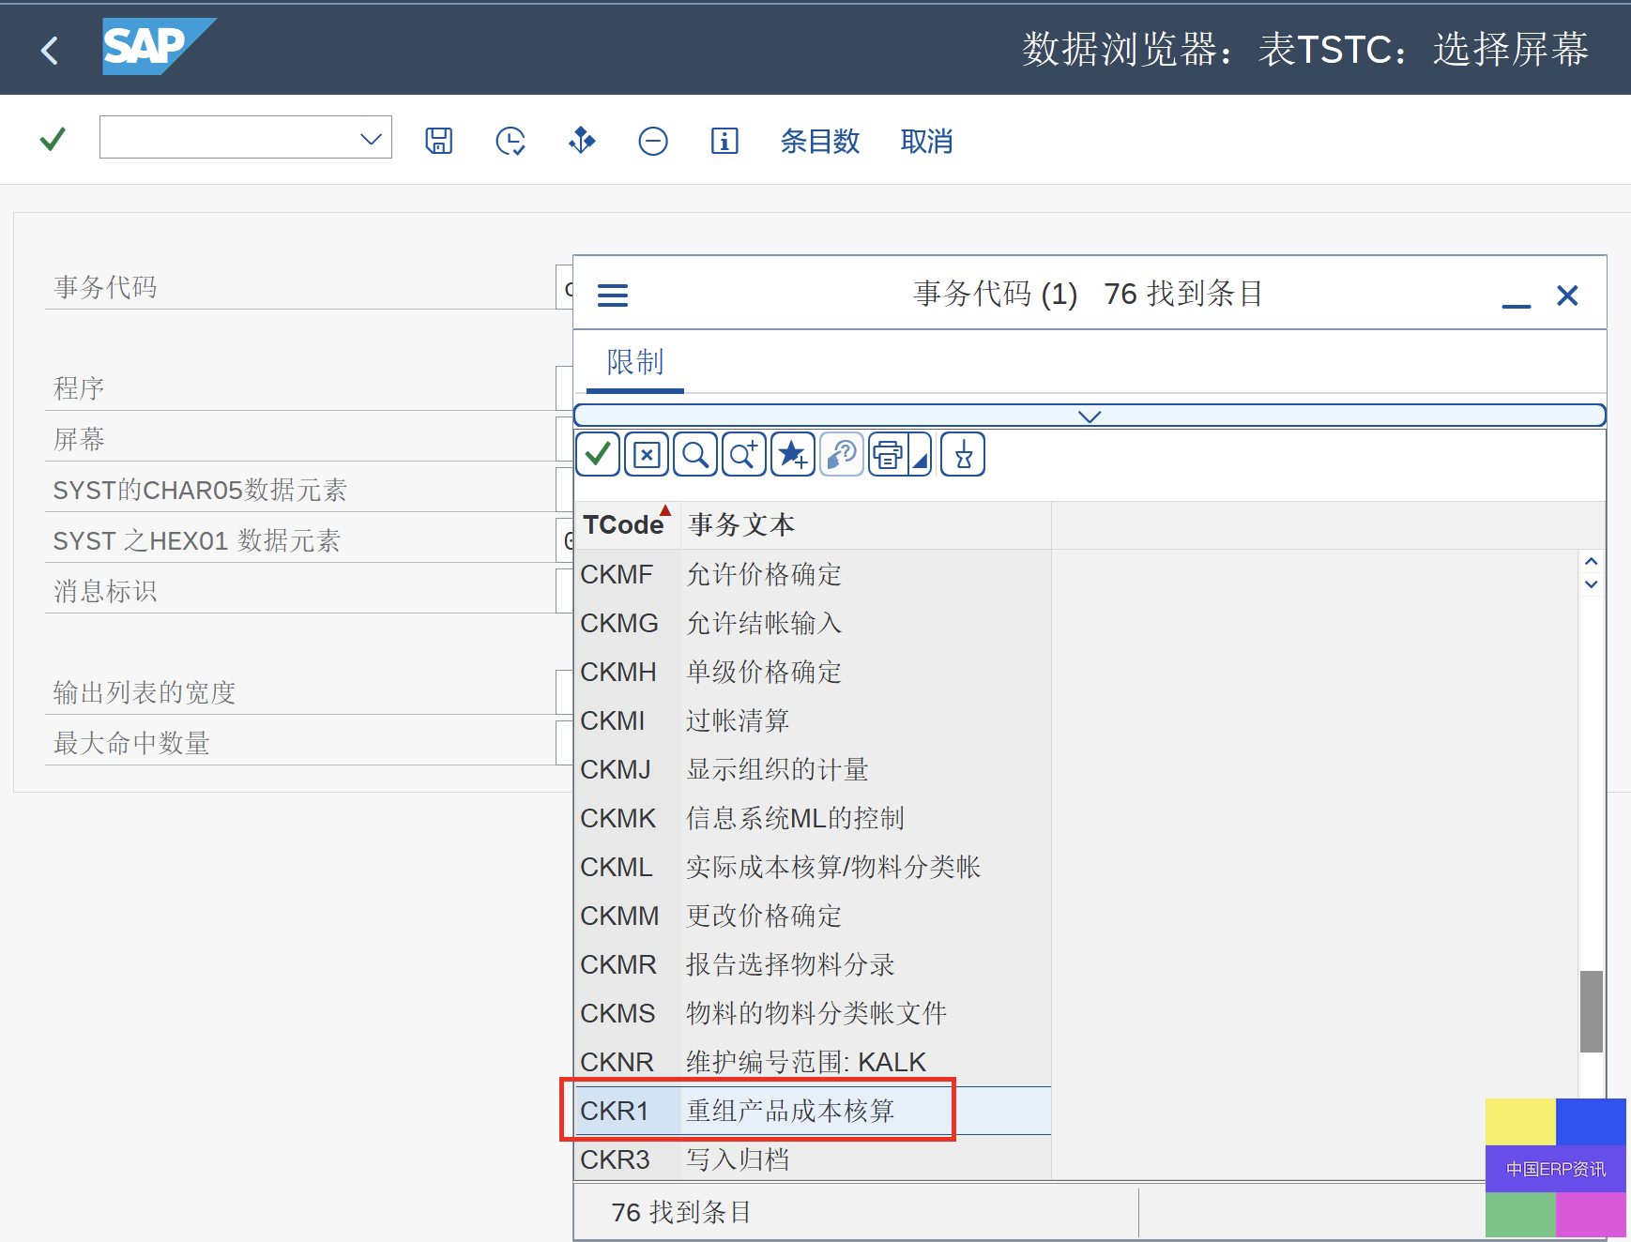Click the scroll-down arrow of results list
1631x1242 pixels.
point(1591,584)
